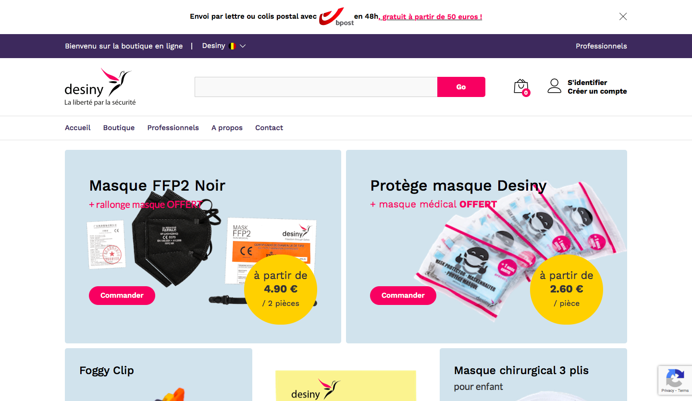This screenshot has width=692, height=401.
Task: Click the Desiny hummingbird logo
Action: point(100,87)
